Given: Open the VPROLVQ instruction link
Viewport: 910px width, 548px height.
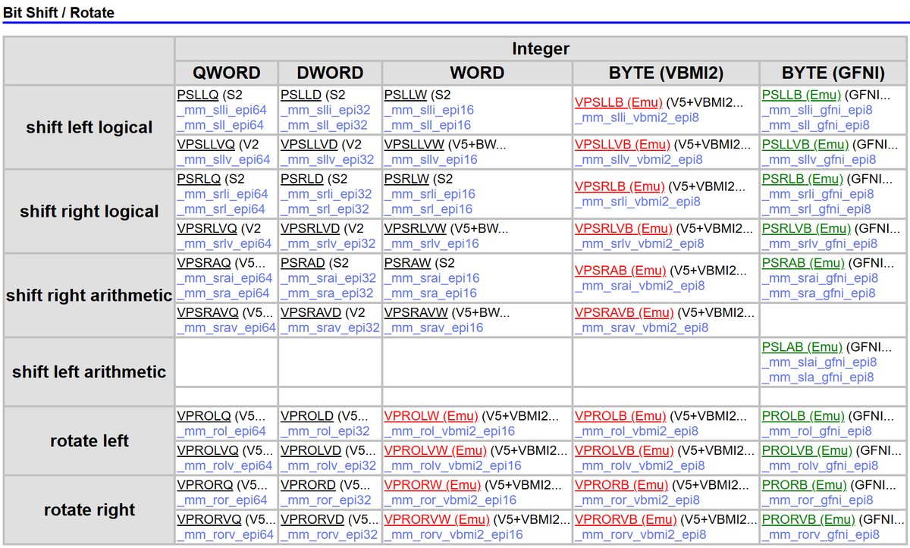Looking at the screenshot, I should 208,451.
